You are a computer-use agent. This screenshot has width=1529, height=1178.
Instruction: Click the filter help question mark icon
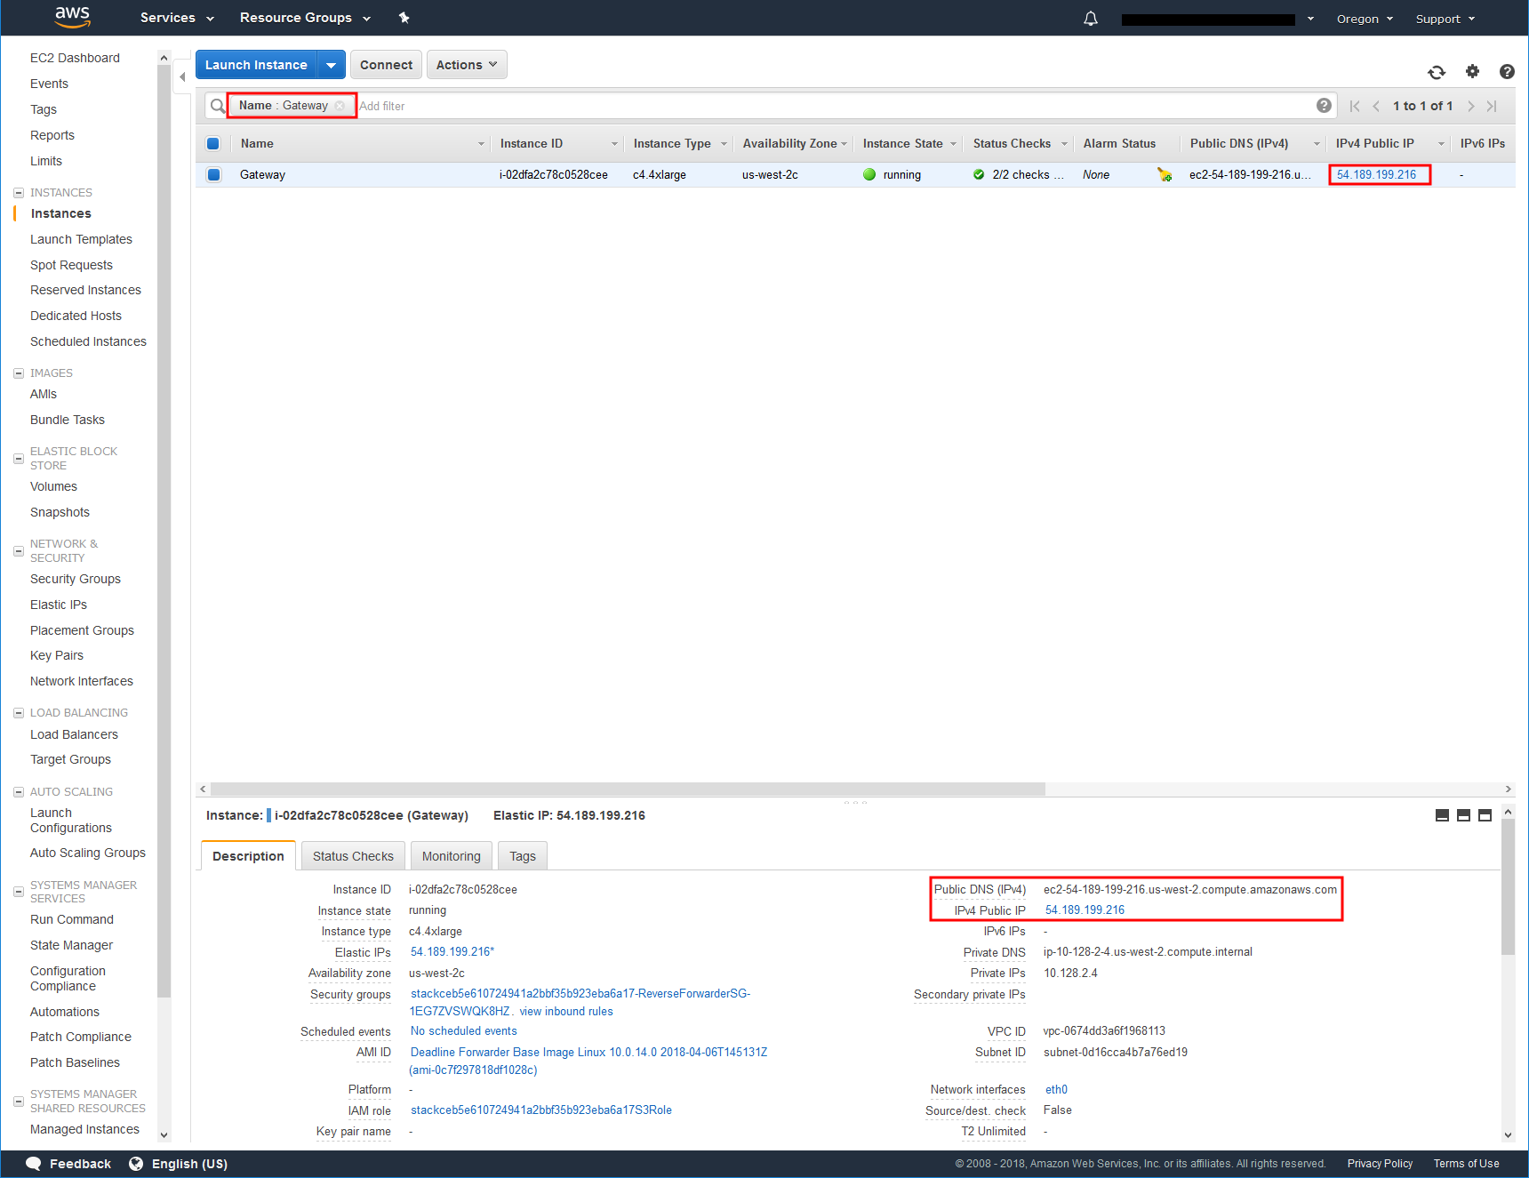coord(1325,105)
